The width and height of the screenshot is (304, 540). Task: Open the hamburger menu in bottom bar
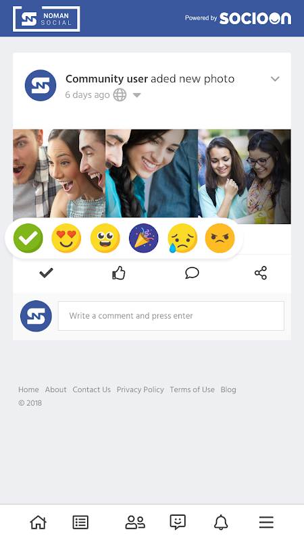(266, 522)
